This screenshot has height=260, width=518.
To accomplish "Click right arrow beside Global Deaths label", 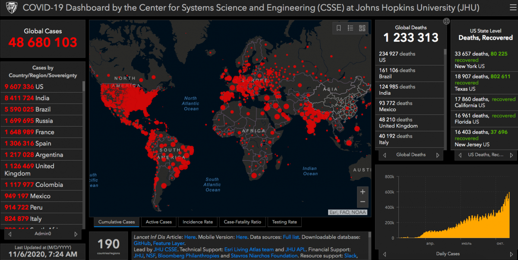I will (x=438, y=155).
